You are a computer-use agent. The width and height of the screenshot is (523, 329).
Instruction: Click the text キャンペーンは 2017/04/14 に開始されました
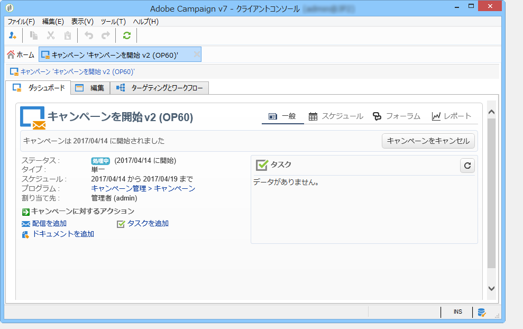(94, 141)
